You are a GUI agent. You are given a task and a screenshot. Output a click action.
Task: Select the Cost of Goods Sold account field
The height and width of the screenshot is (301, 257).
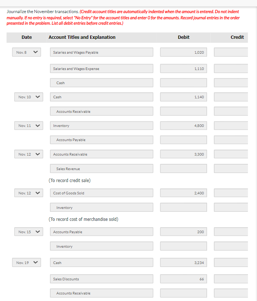click(101, 193)
